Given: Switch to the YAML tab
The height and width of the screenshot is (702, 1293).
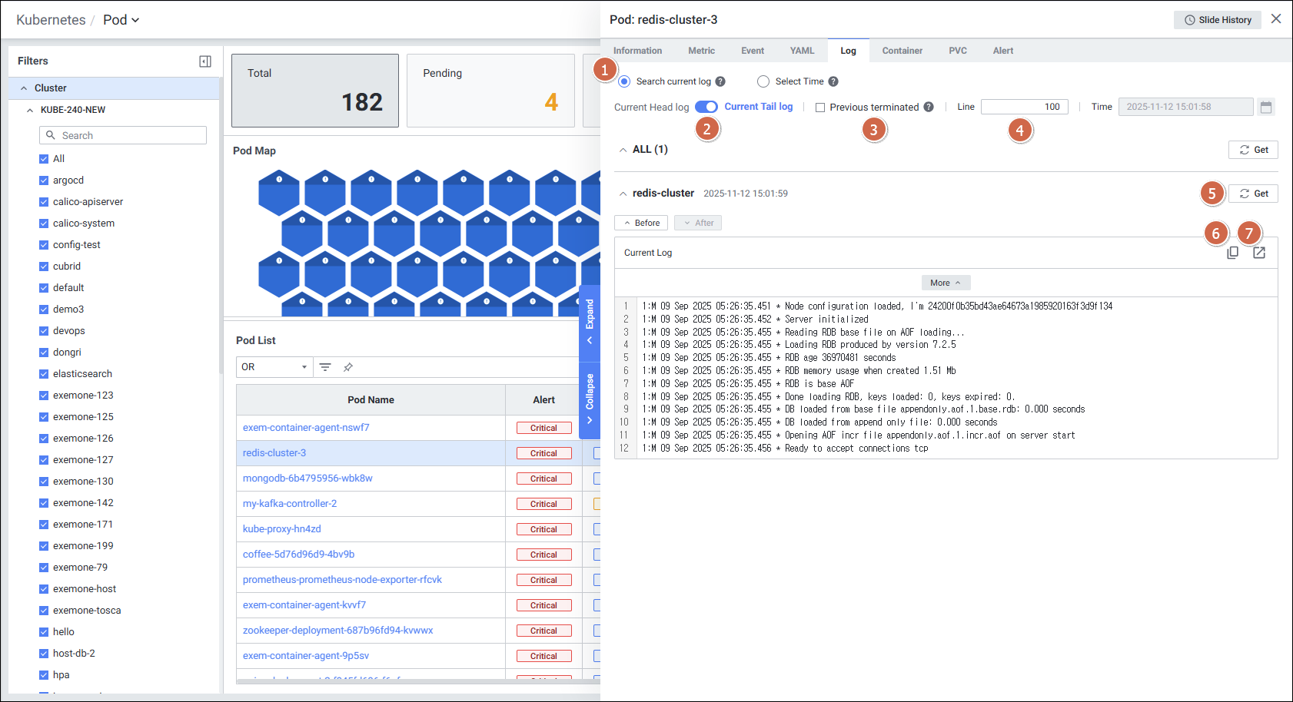Looking at the screenshot, I should coord(802,51).
